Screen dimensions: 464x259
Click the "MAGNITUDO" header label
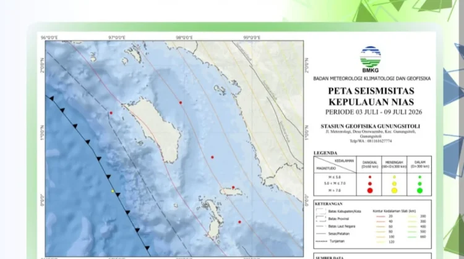(x=326, y=168)
